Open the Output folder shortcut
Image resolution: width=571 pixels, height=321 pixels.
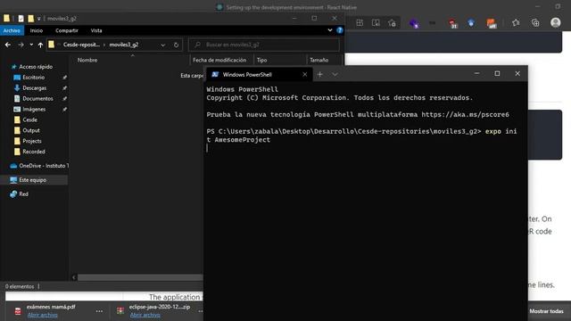pos(31,130)
